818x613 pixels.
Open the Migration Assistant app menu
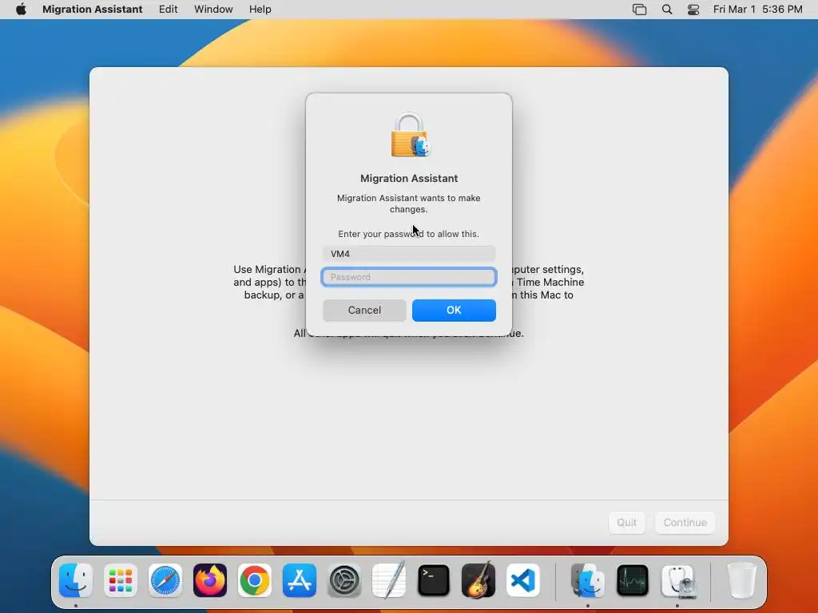(x=93, y=10)
